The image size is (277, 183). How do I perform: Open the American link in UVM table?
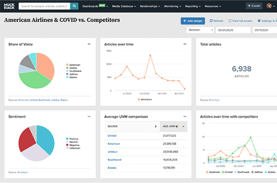[x=114, y=144]
